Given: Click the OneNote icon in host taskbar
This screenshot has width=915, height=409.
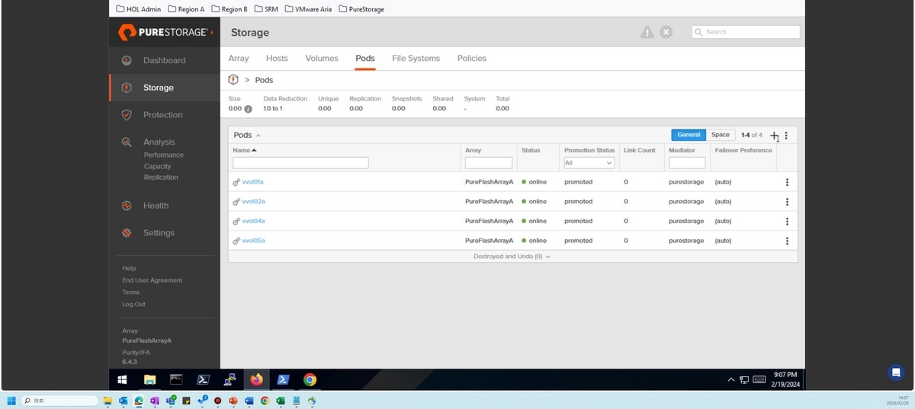Looking at the screenshot, I should coord(154,401).
